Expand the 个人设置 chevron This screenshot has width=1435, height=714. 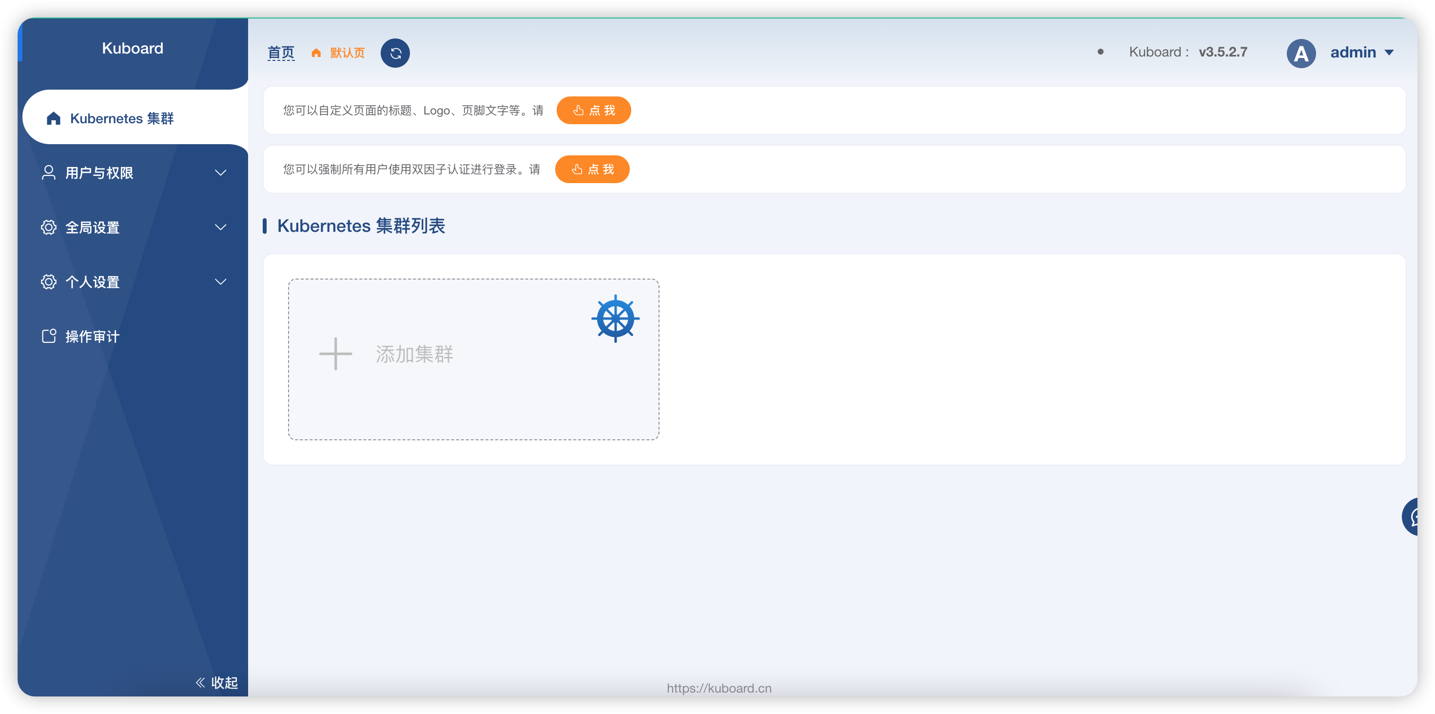(221, 282)
